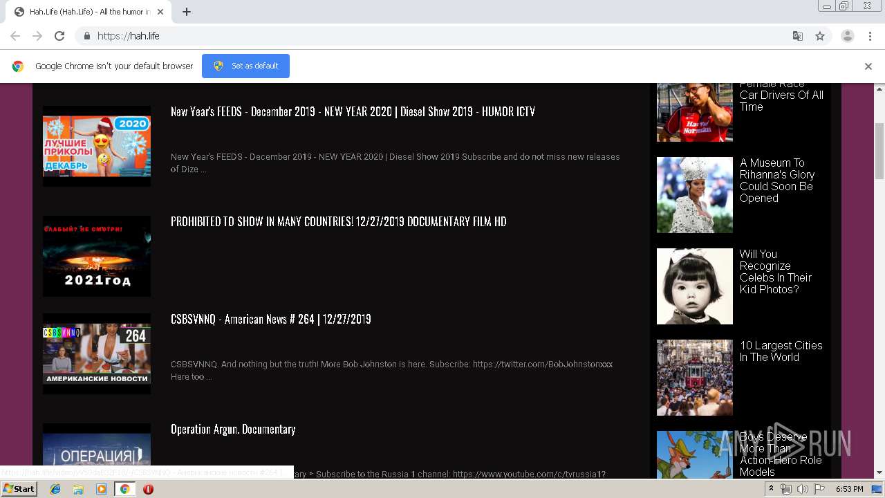The image size is (885, 498).
Task: Go back with the browser back arrow
Action: click(15, 36)
